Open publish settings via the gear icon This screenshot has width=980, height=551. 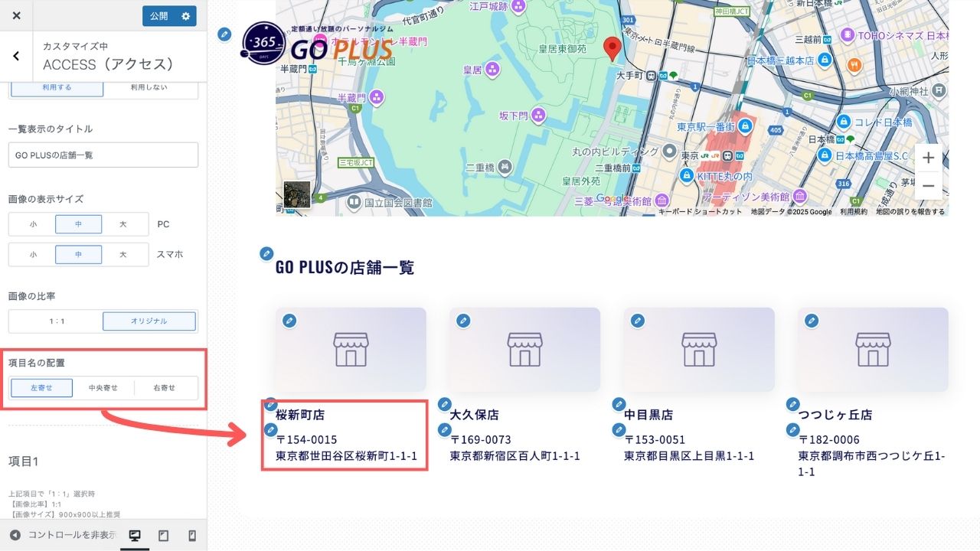click(186, 16)
